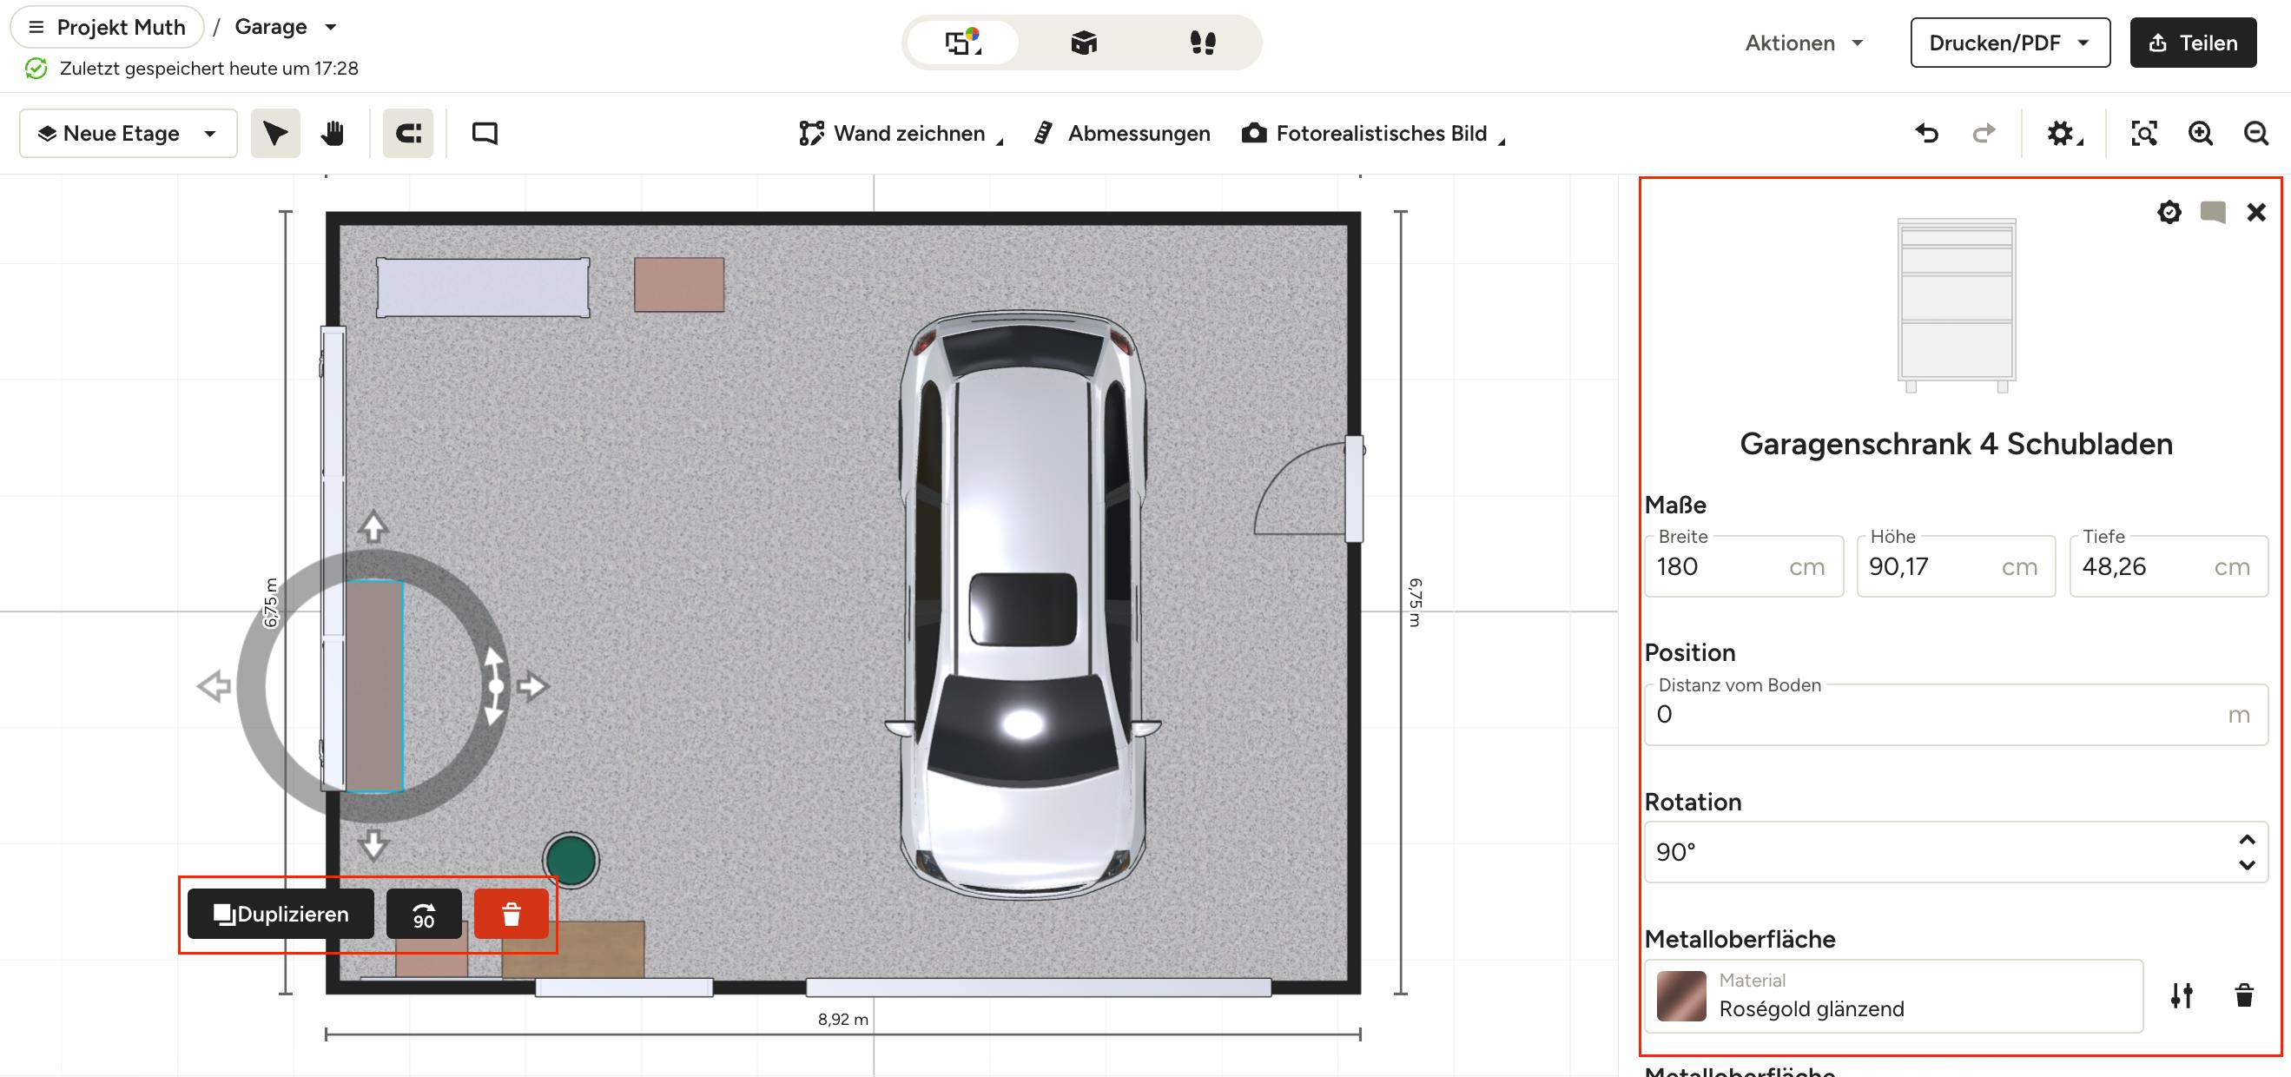Open the Roségold glänzend material selector
The image size is (2291, 1077).
pyautogui.click(x=1893, y=996)
